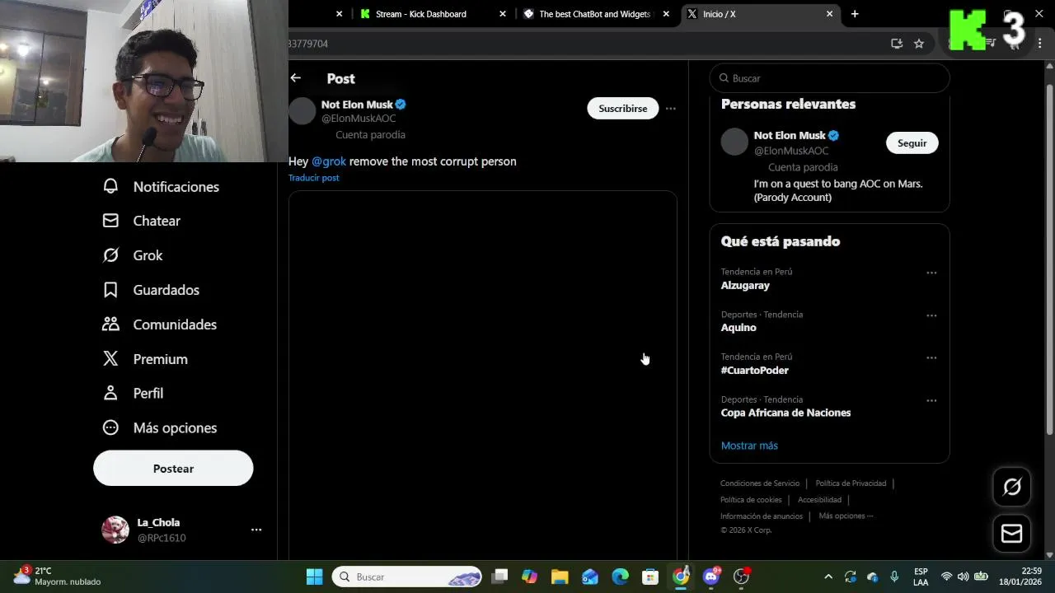Screen dimensions: 1055x593
Task: Go back using the Post arrow
Action: coord(296,78)
